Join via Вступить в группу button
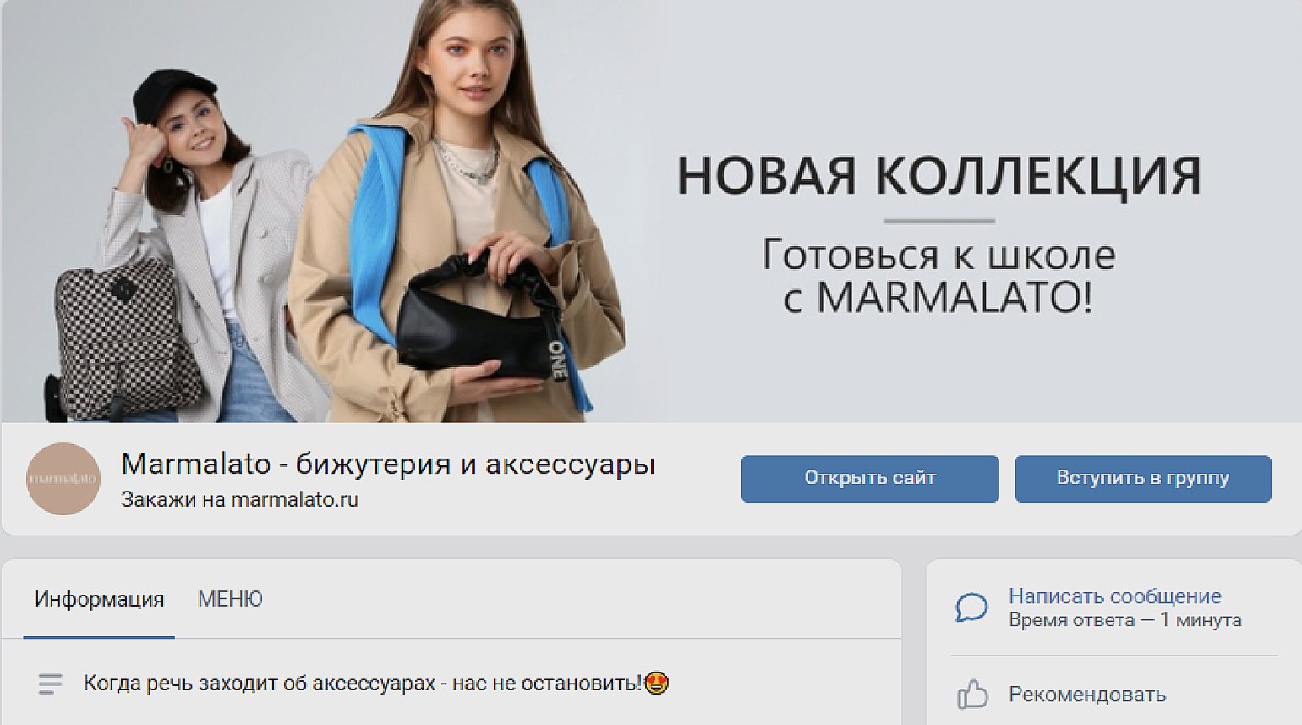Viewport: 1302px width, 725px height. 1143,478
